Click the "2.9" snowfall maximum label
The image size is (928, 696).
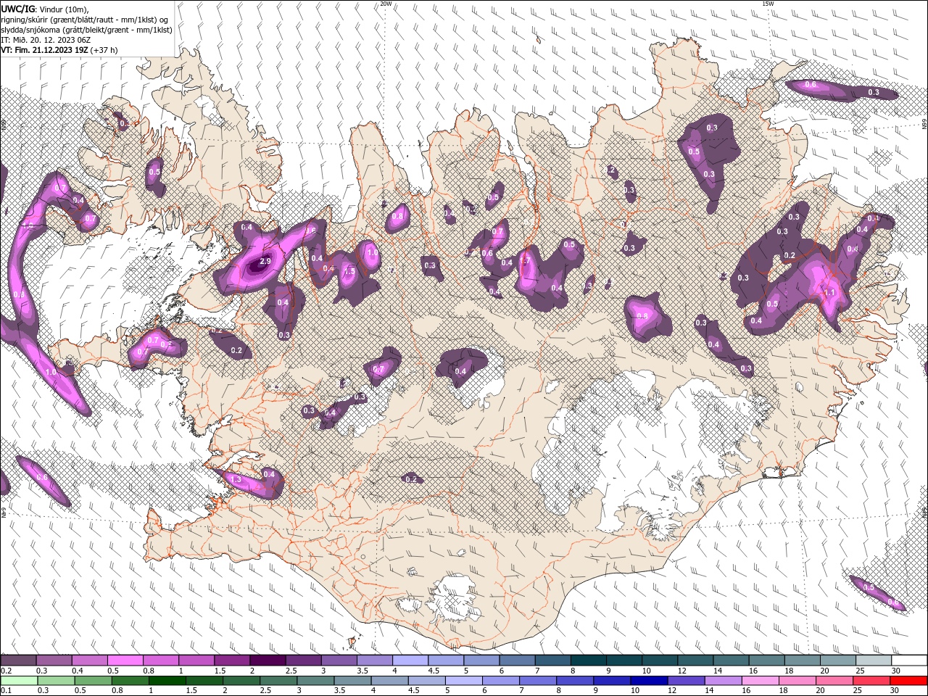point(265,261)
